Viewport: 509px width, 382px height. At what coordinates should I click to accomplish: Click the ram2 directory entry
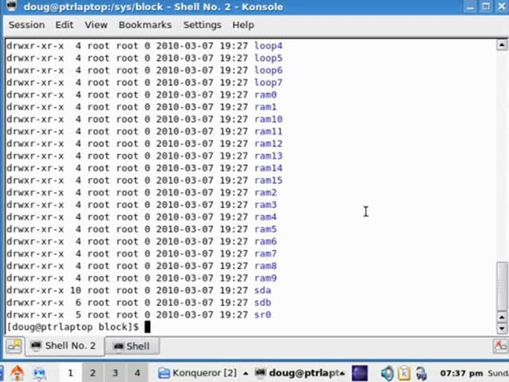[266, 193]
